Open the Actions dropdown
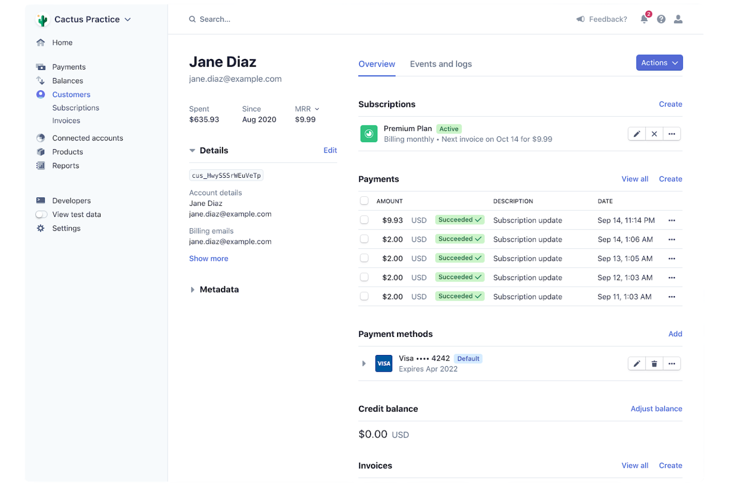 659,62
